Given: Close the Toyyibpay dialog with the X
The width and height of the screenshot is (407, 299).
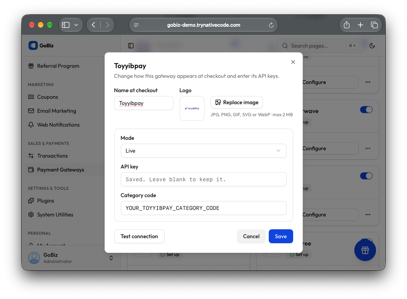Looking at the screenshot, I should point(293,62).
